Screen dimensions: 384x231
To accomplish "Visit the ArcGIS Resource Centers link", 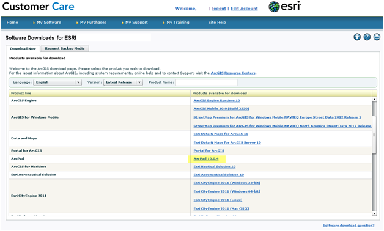I will tap(233, 73).
